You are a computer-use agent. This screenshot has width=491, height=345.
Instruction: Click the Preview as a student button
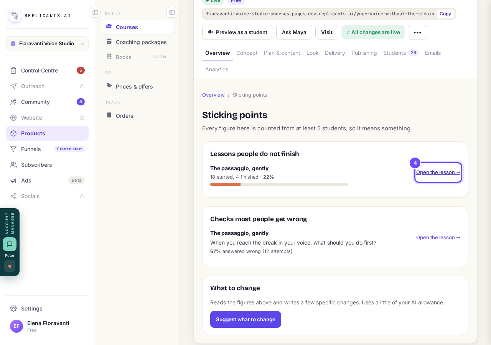tap(237, 32)
